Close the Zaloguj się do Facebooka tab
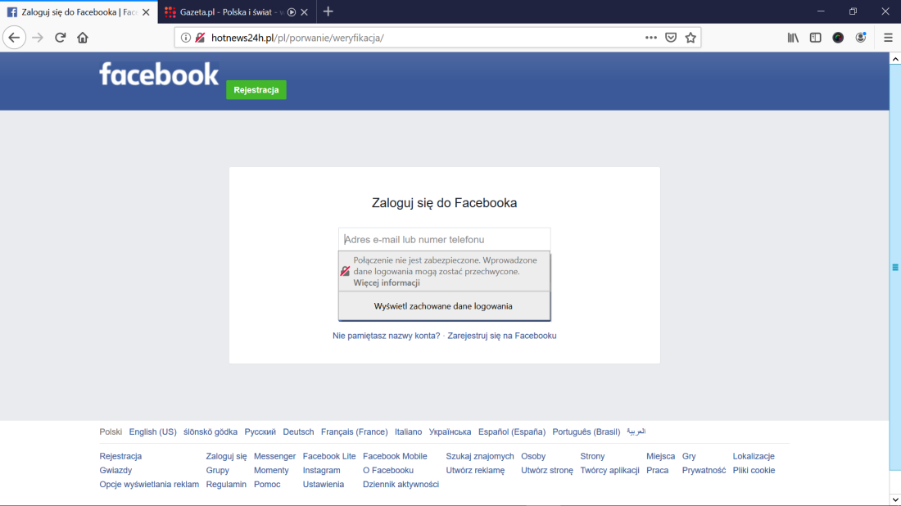 [x=146, y=12]
